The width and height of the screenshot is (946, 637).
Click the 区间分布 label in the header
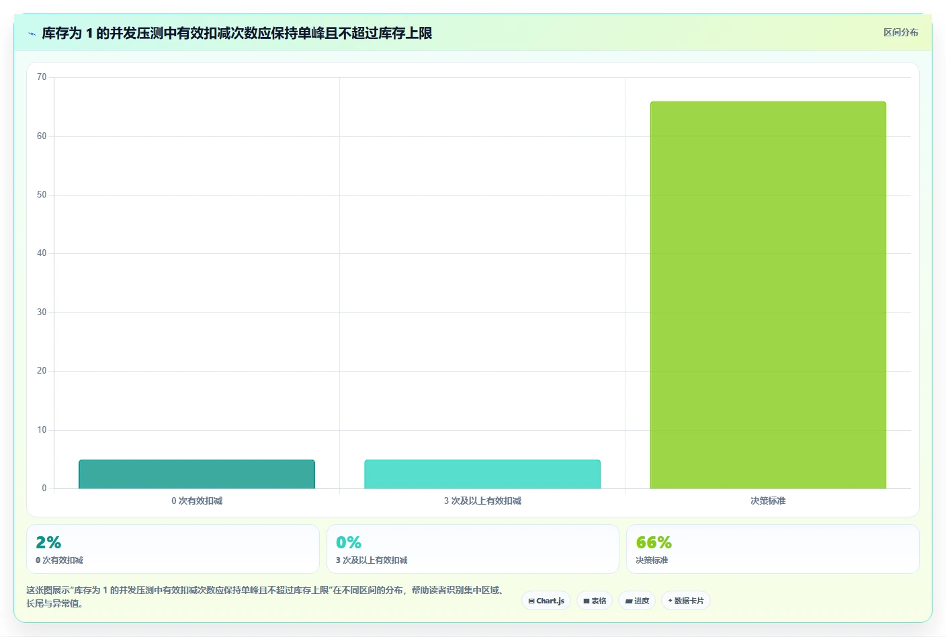(x=900, y=32)
